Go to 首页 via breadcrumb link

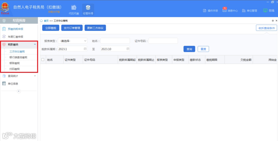pyautogui.click(x=46, y=21)
